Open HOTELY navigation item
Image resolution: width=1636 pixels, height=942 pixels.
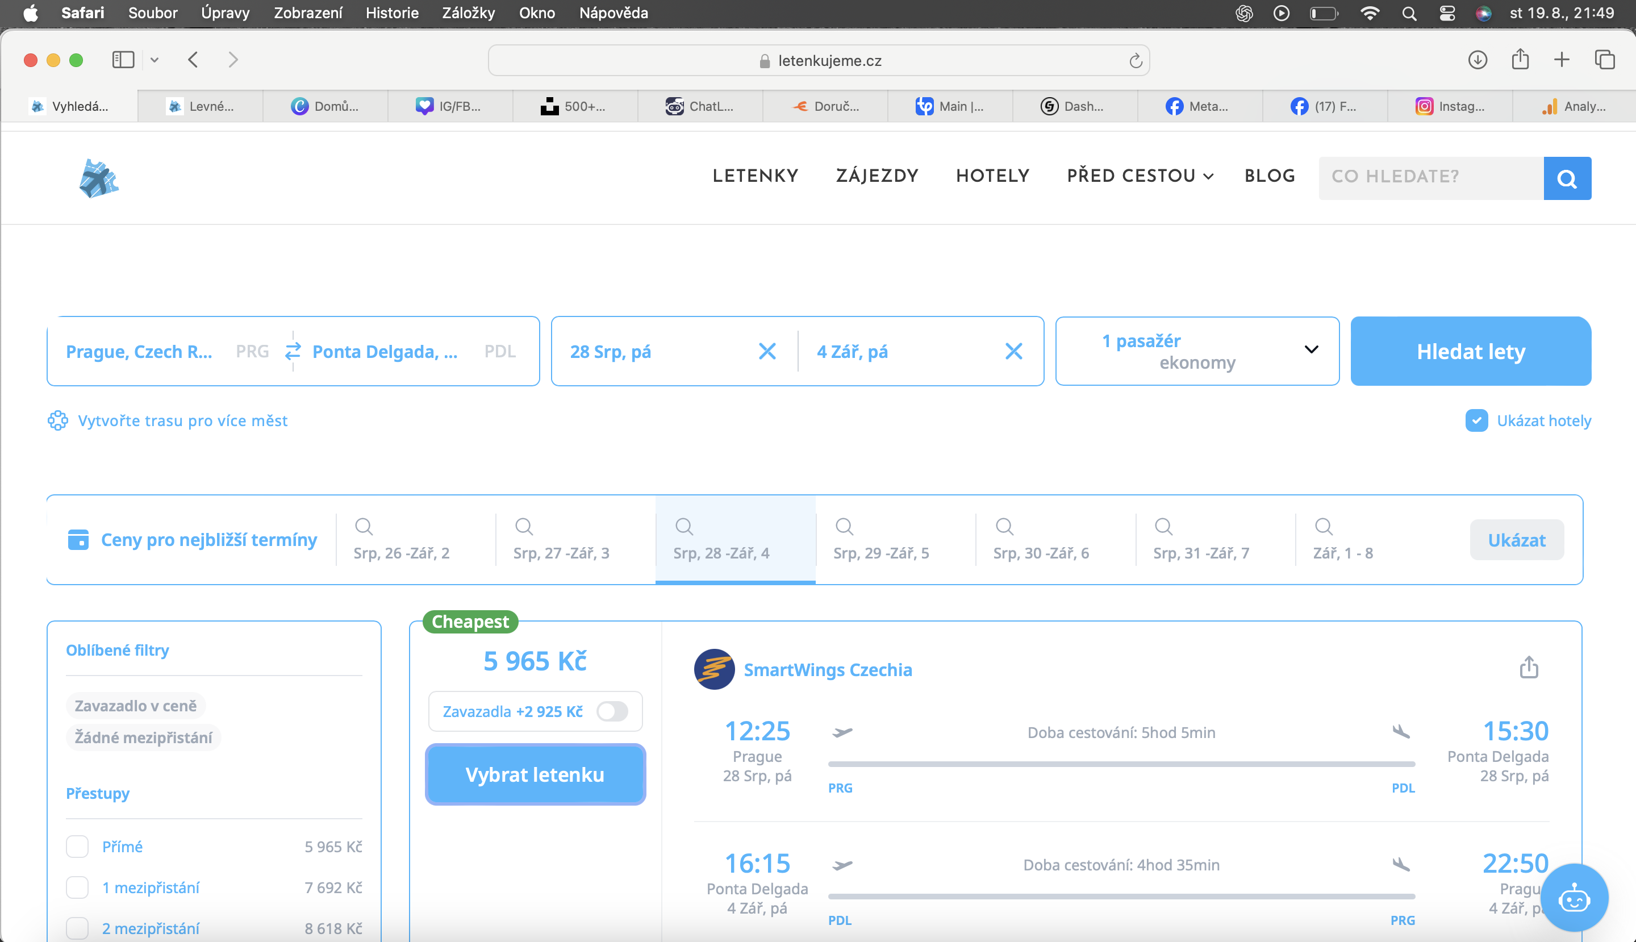point(992,176)
